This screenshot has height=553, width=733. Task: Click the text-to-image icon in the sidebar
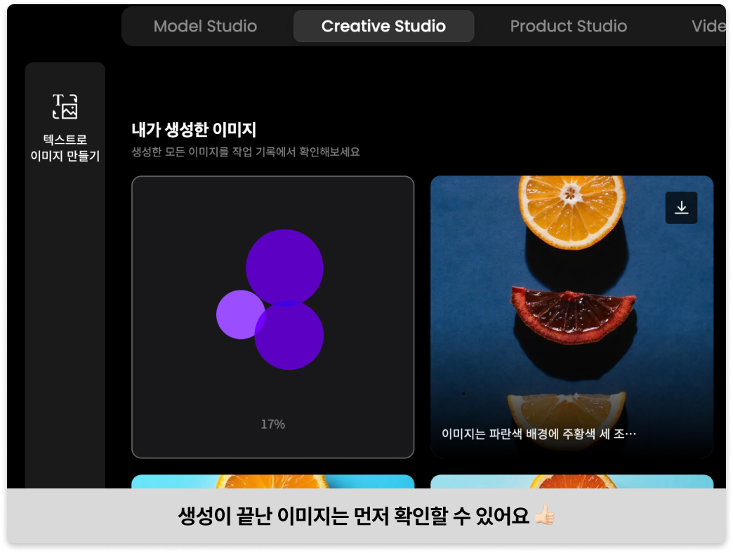(65, 107)
